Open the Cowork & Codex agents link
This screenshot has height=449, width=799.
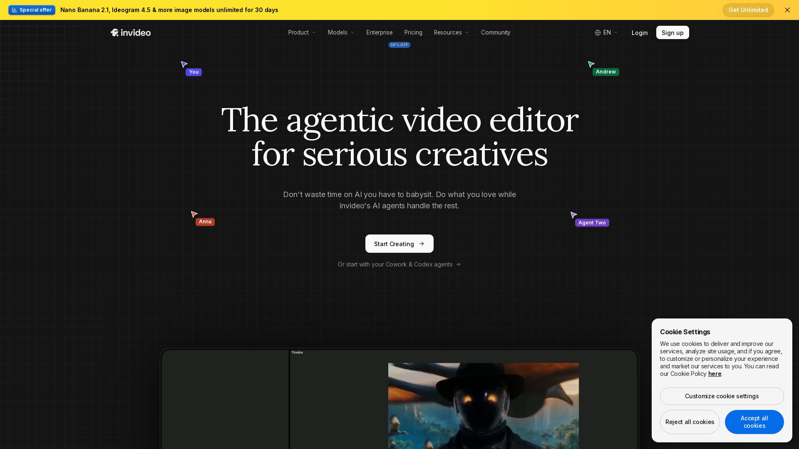tap(399, 264)
